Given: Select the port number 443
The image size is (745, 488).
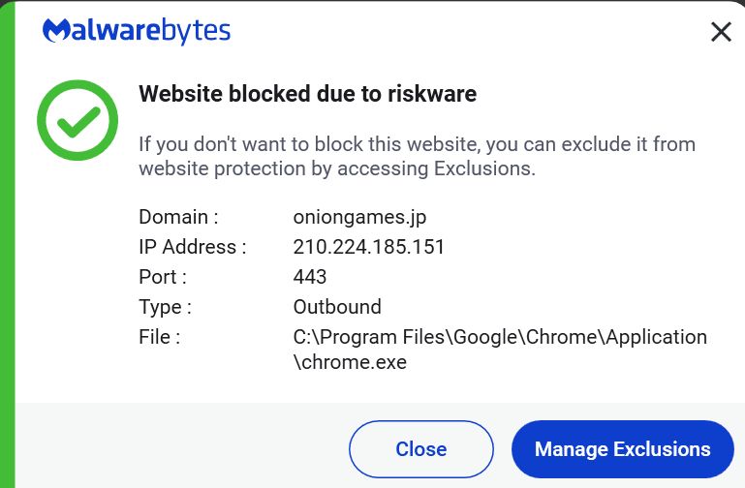Looking at the screenshot, I should (x=310, y=277).
